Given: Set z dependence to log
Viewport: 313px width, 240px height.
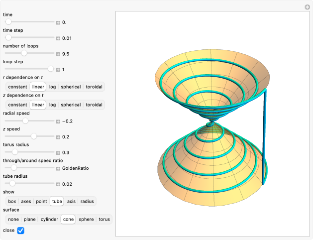Looking at the screenshot, I should tap(52, 105).
